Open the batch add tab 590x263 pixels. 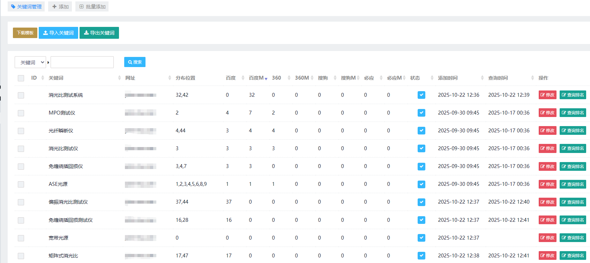(92, 7)
